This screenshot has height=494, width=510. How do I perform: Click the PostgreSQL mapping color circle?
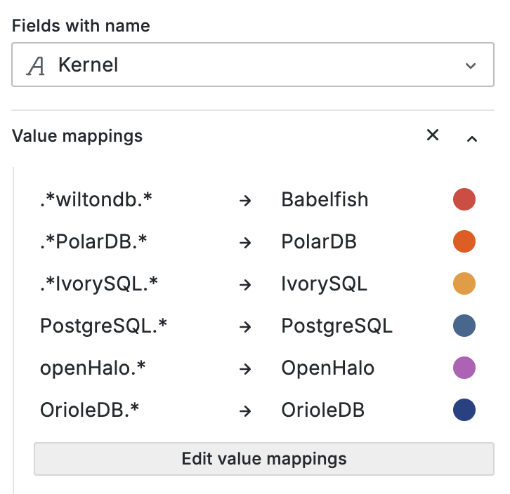[x=464, y=326]
